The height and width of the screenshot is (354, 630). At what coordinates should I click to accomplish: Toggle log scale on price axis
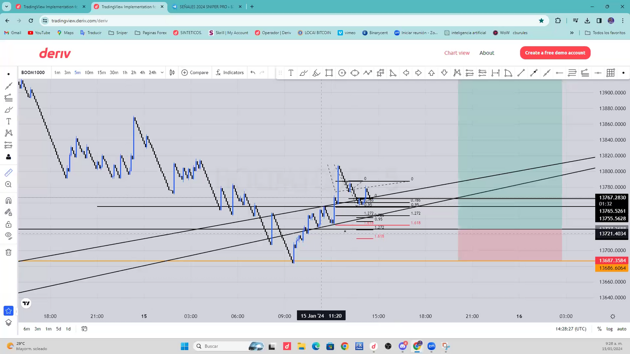click(x=609, y=329)
